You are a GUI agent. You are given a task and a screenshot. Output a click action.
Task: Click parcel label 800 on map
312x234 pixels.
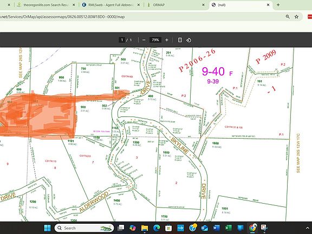(x=62, y=77)
